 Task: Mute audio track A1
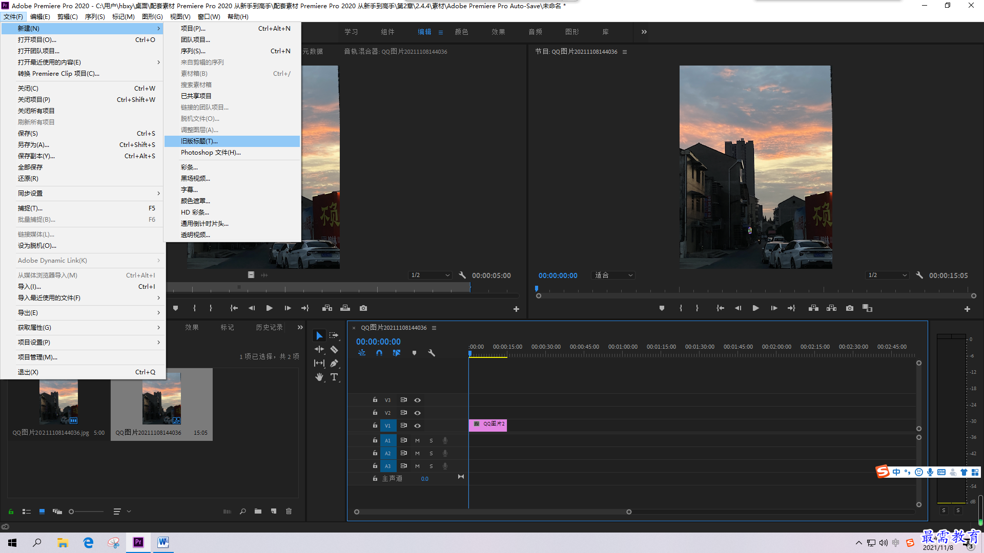(x=417, y=440)
